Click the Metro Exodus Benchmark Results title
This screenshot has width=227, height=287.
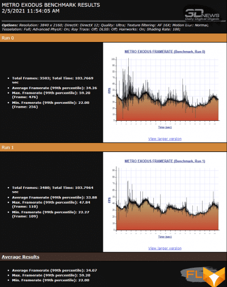(x=51, y=5)
